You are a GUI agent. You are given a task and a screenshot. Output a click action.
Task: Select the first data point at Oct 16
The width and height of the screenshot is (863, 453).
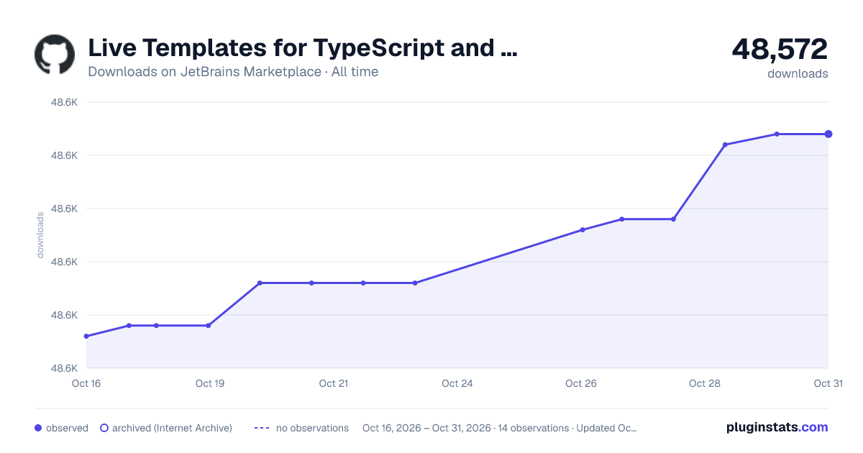pos(86,336)
